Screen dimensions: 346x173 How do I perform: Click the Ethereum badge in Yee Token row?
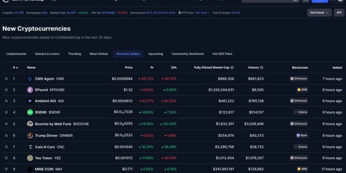pyautogui.click(x=299, y=158)
